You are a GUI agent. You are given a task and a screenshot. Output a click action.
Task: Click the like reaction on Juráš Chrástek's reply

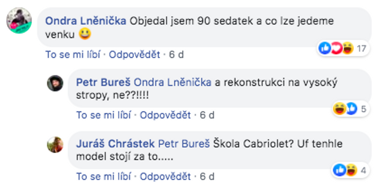click(x=340, y=170)
